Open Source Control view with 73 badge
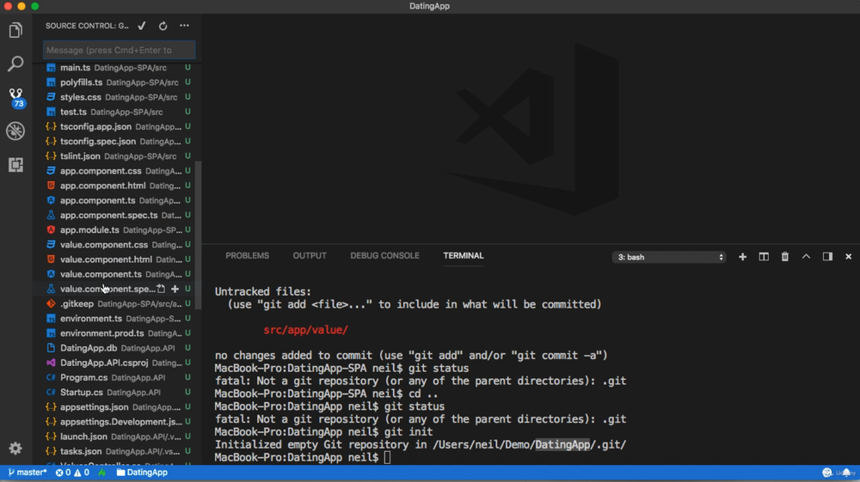The image size is (860, 482). point(15,97)
